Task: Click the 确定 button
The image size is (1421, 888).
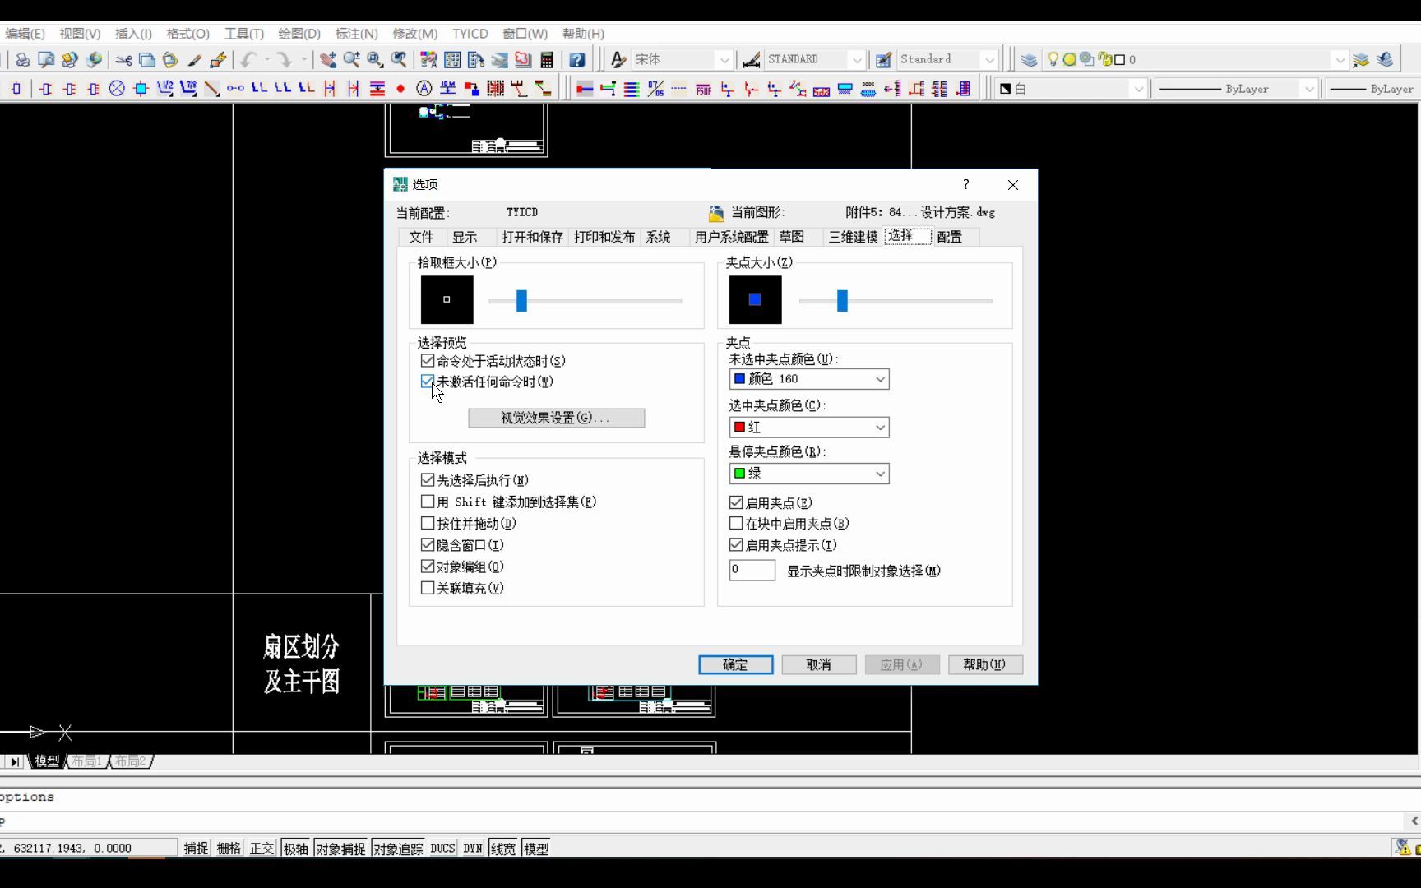Action: [735, 664]
